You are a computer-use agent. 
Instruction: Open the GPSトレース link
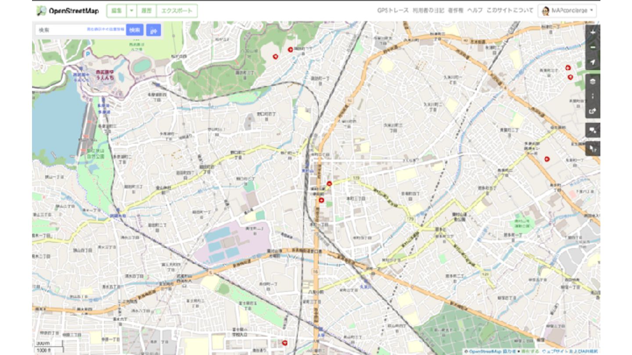[x=393, y=11]
